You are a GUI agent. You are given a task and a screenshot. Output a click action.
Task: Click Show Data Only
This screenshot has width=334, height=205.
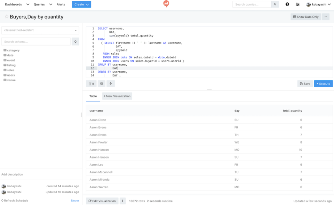305,17
